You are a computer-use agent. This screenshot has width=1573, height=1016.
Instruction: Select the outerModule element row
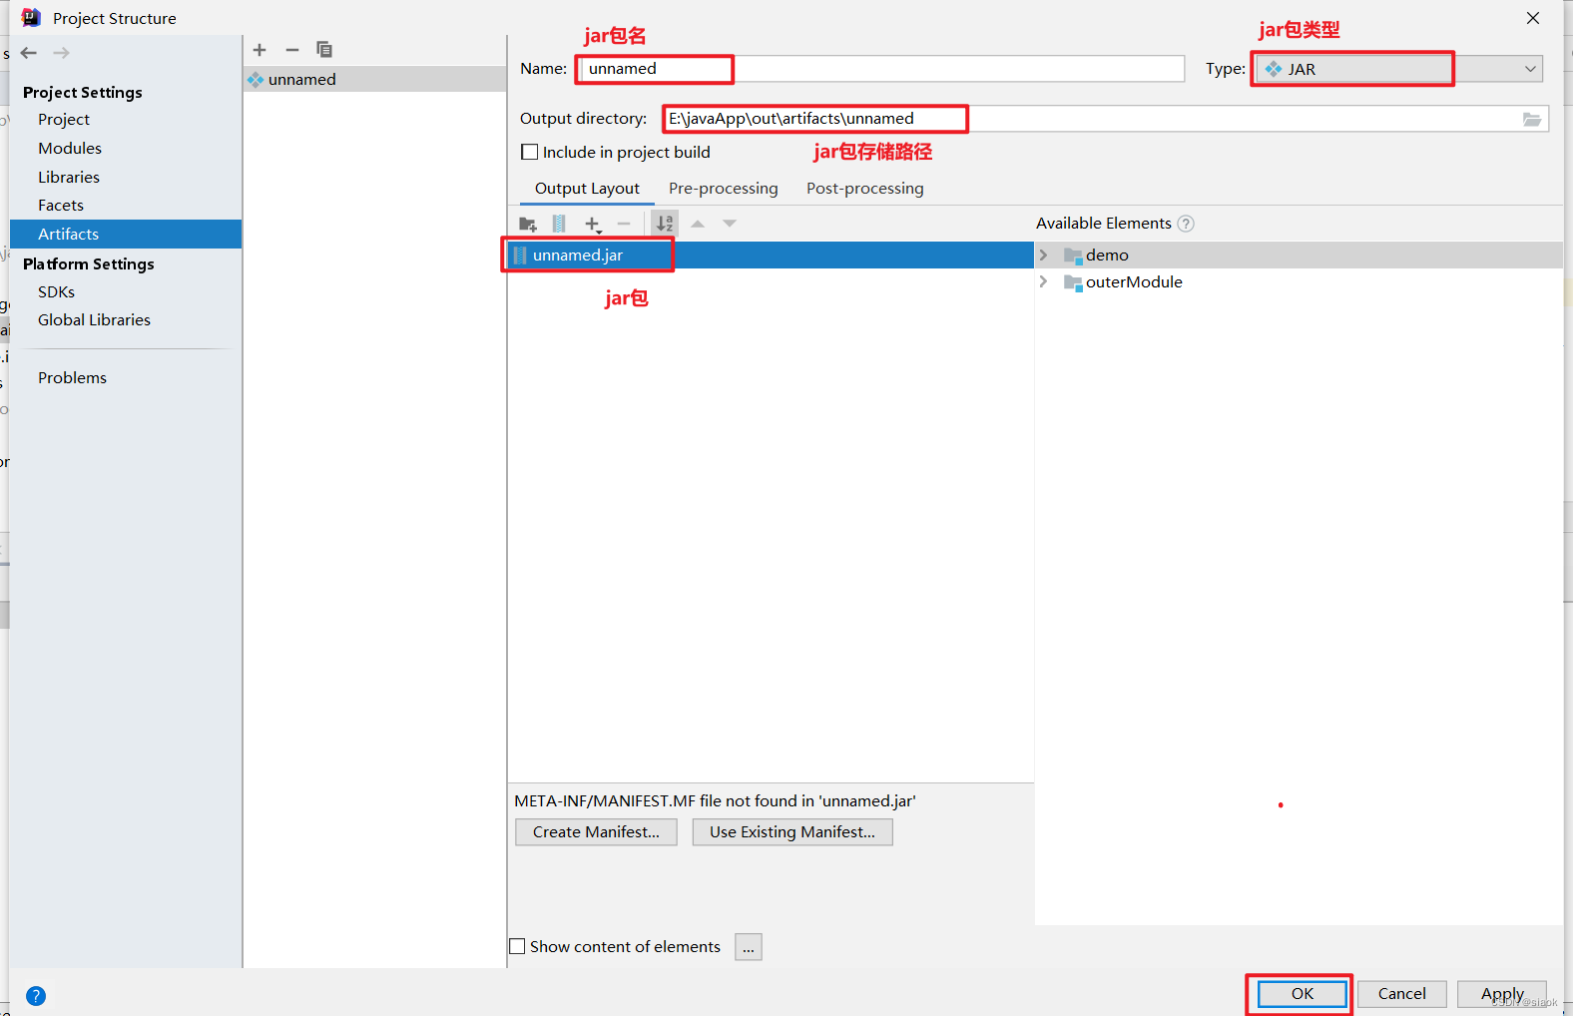click(x=1299, y=282)
